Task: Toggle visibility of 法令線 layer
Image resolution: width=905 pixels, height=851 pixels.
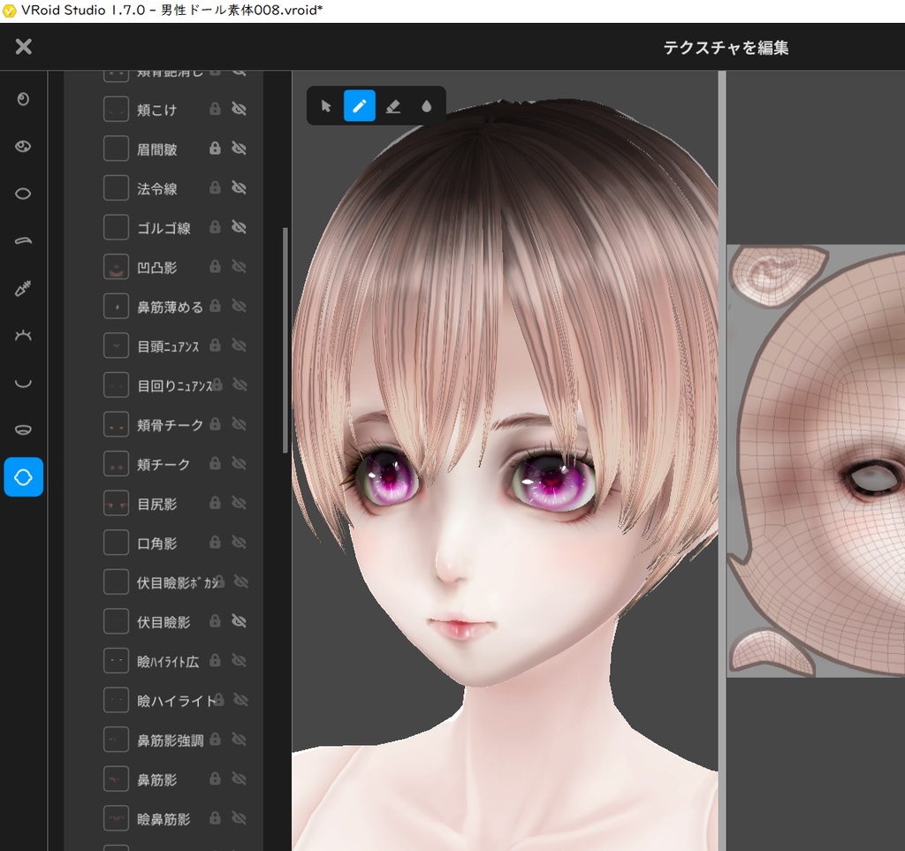Action: pyautogui.click(x=239, y=188)
